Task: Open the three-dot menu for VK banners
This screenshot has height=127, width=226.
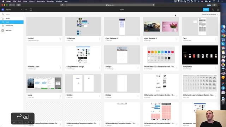Action: (x=99, y=39)
